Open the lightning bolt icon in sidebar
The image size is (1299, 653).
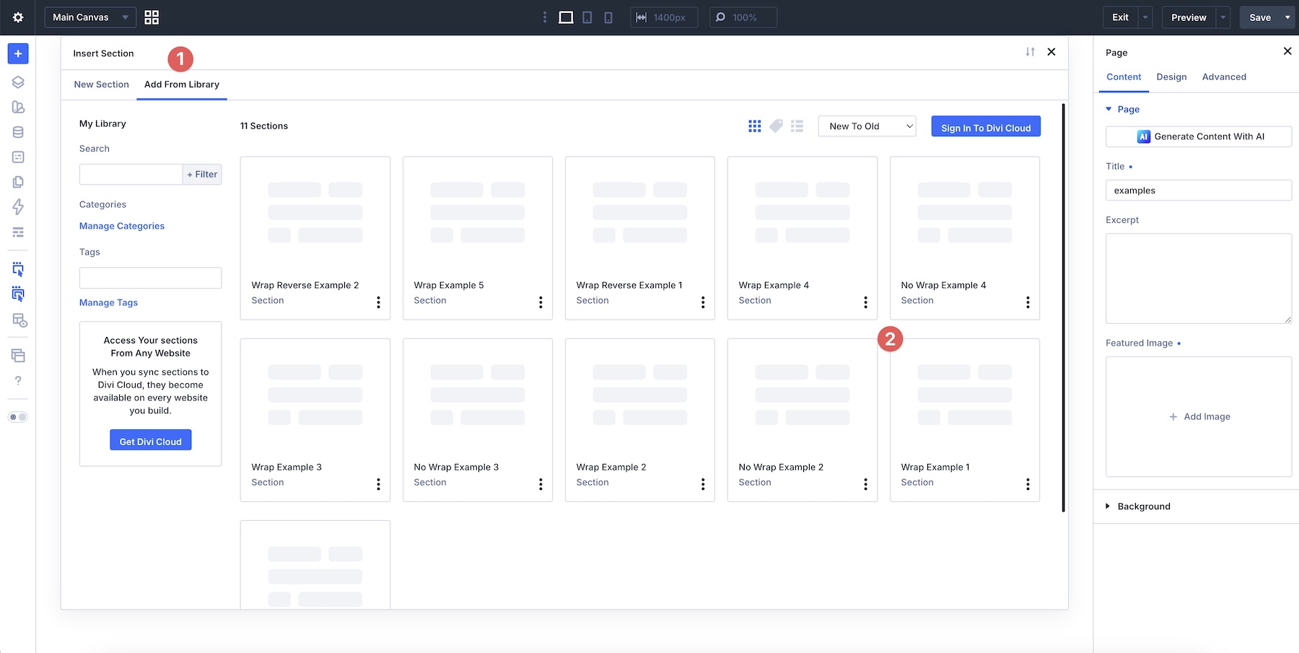pyautogui.click(x=18, y=207)
